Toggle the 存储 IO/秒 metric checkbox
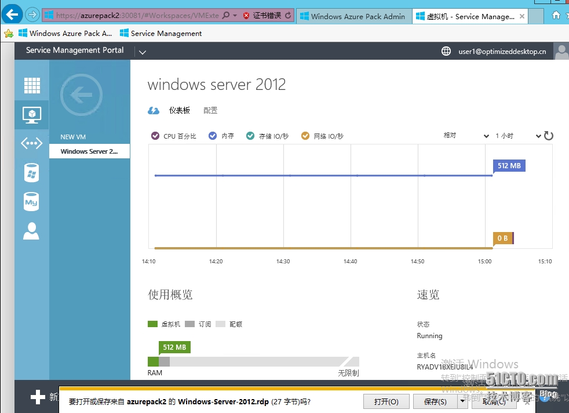Image resolution: width=569 pixels, height=413 pixels. pos(250,136)
